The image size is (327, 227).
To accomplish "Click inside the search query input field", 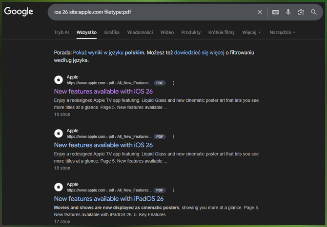I will 152,12.
